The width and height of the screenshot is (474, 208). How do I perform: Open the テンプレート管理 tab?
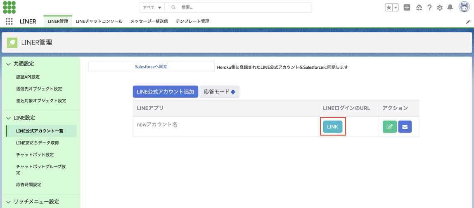point(192,21)
